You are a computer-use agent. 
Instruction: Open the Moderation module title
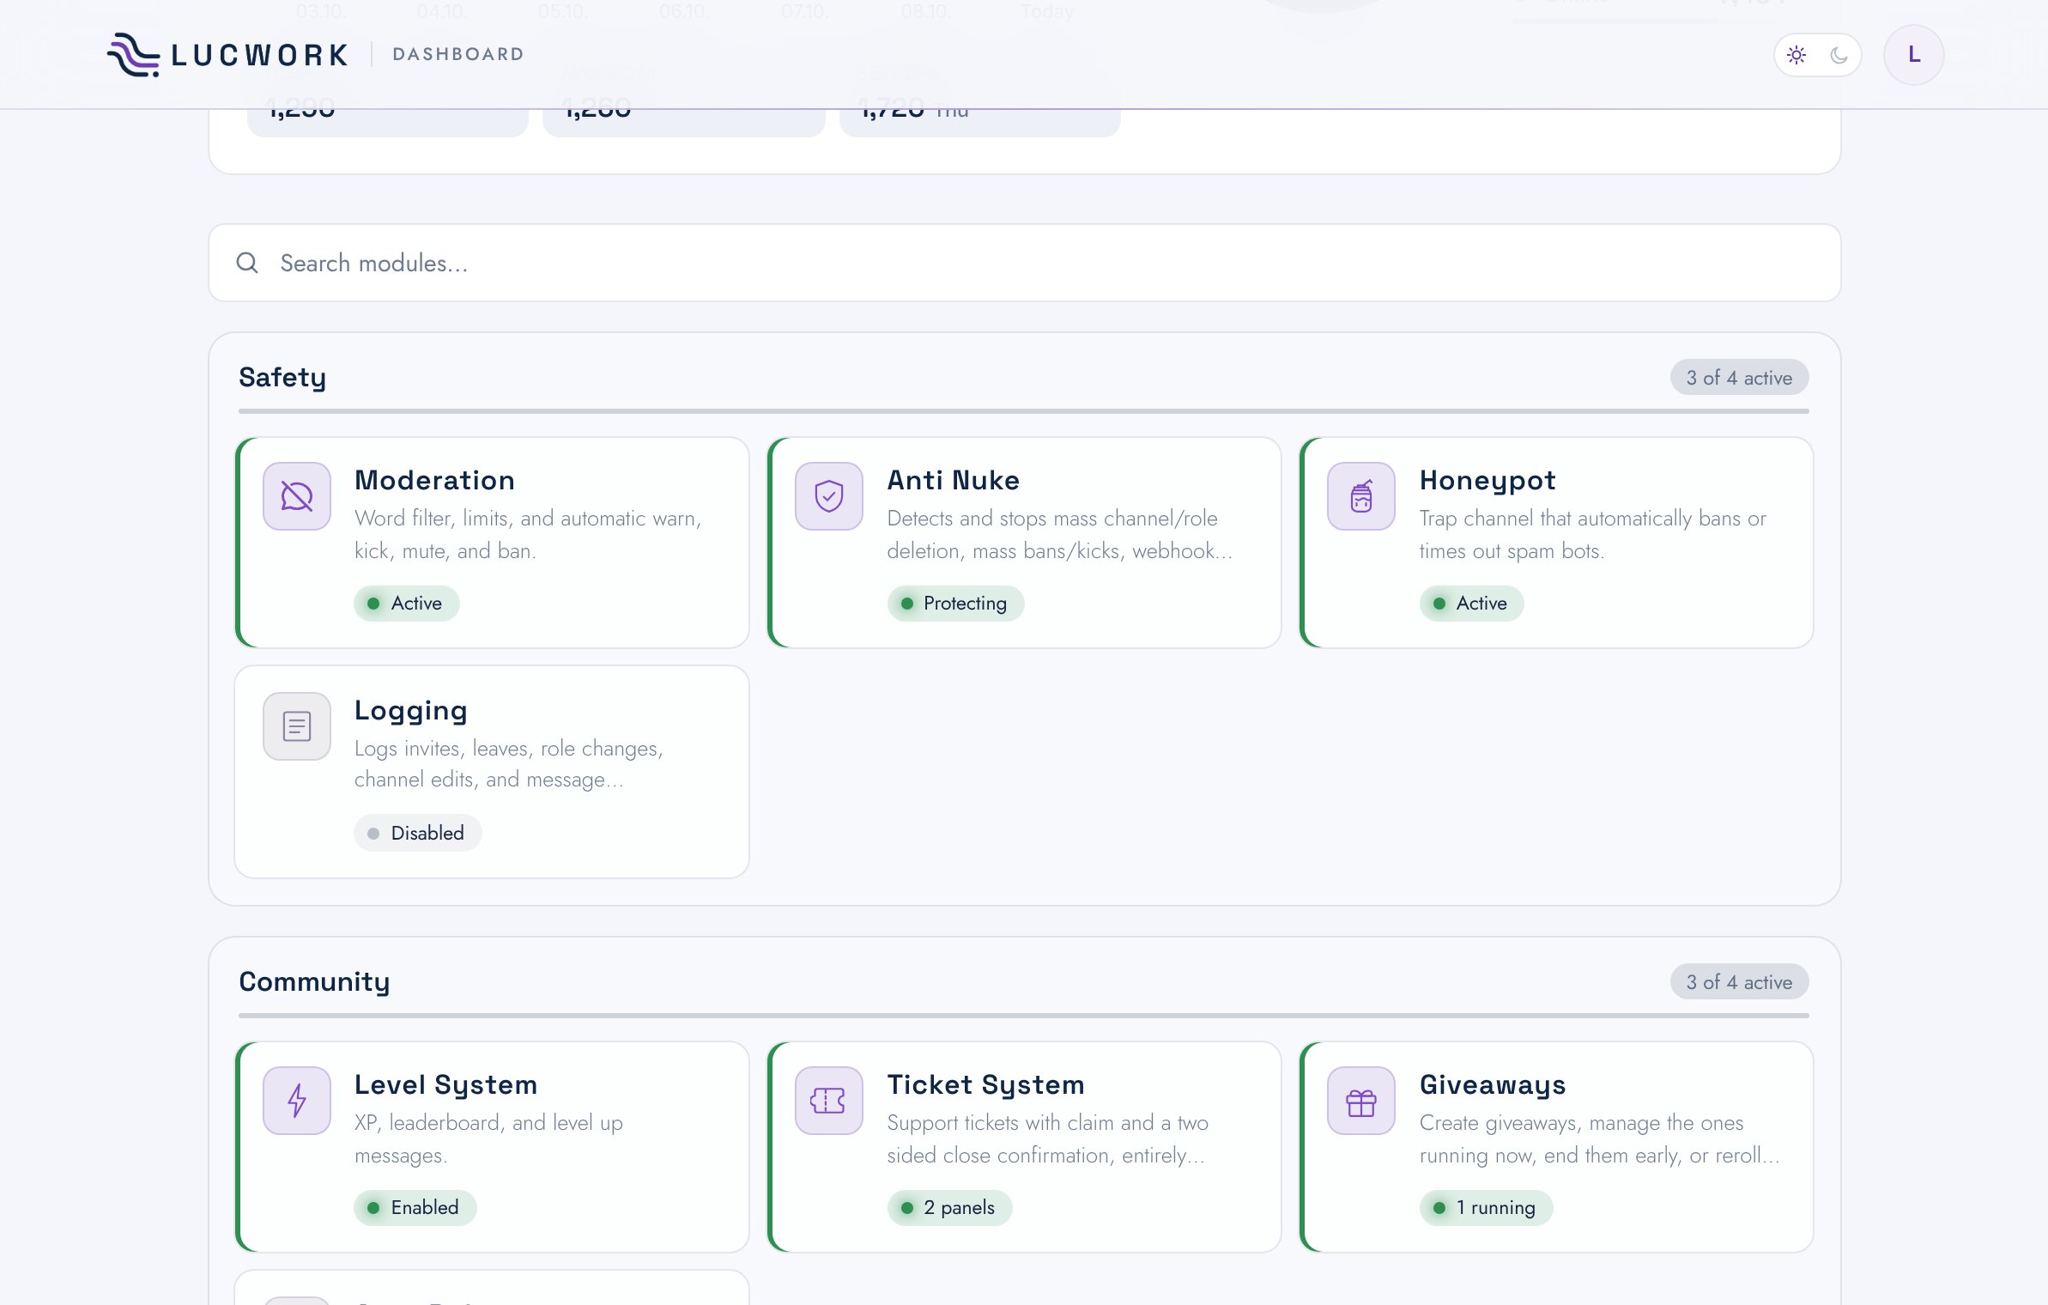click(435, 480)
